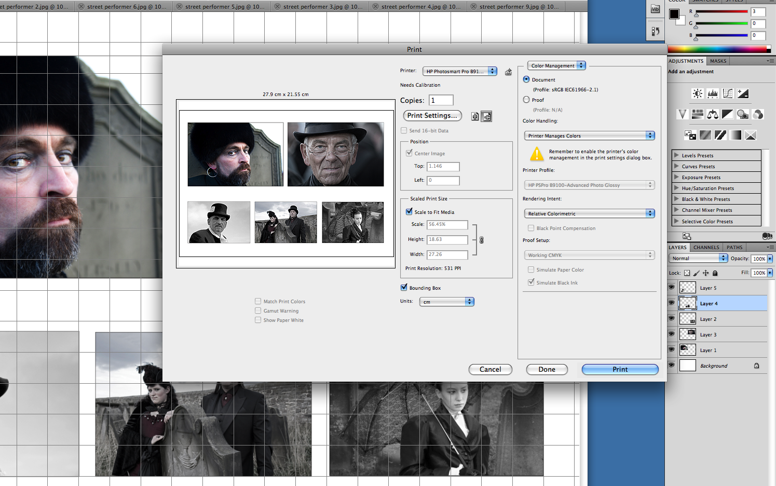Open the Printer selection dropdown
The image size is (776, 486).
click(x=460, y=71)
